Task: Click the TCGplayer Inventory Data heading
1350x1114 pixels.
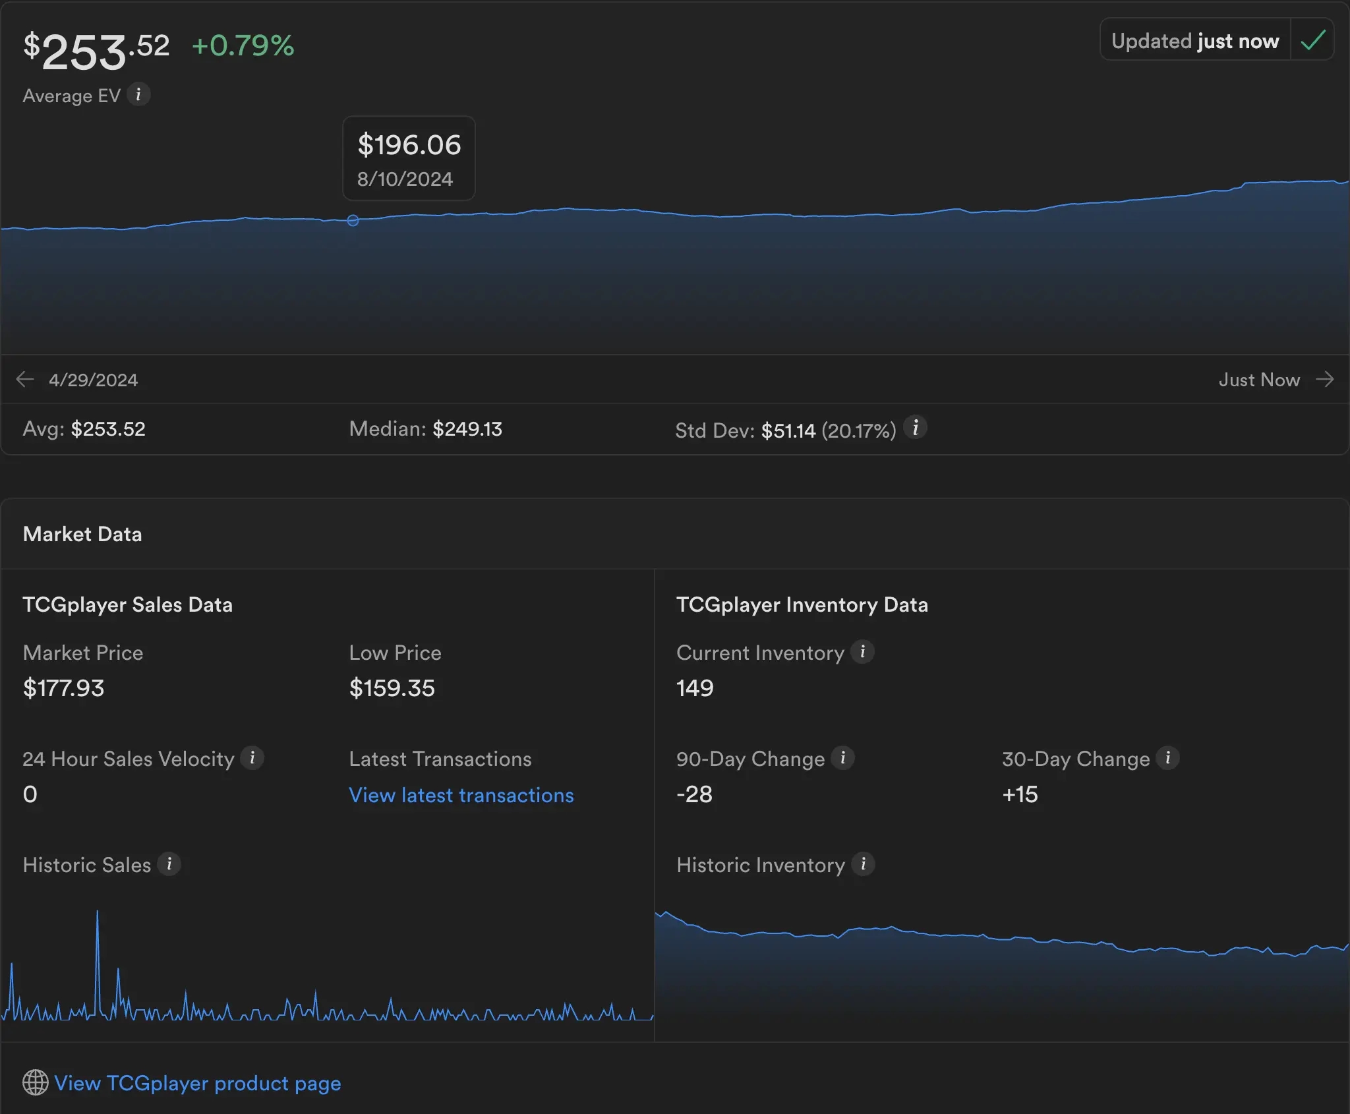Action: (802, 604)
